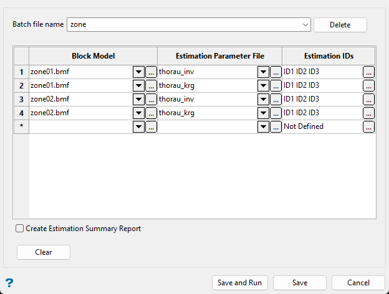389x294 pixels.
Task: Click the blue help question mark icon
Action: pyautogui.click(x=9, y=282)
